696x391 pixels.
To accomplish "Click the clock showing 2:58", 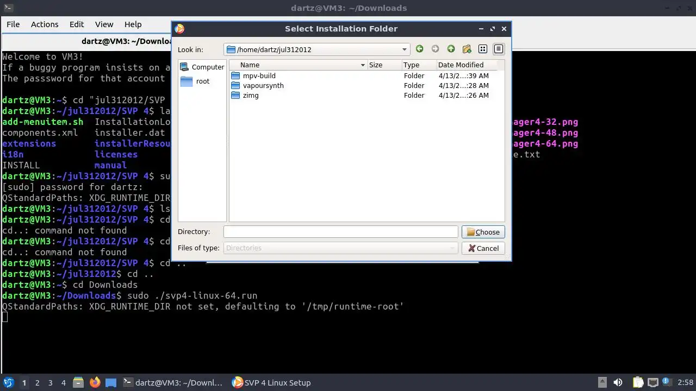I will click(x=685, y=383).
